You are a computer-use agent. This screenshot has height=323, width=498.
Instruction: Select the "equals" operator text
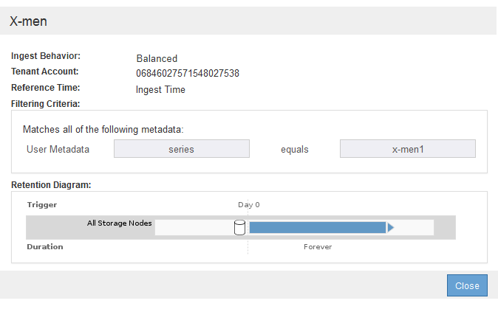[x=294, y=149]
